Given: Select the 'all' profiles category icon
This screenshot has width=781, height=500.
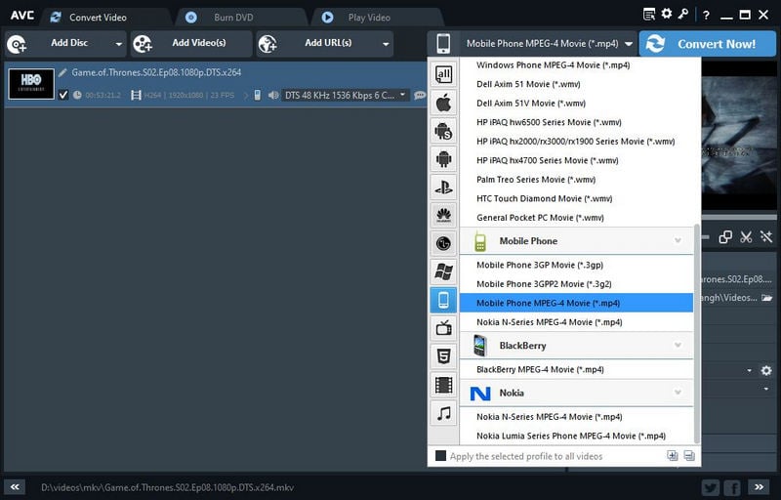Looking at the screenshot, I should coord(443,74).
